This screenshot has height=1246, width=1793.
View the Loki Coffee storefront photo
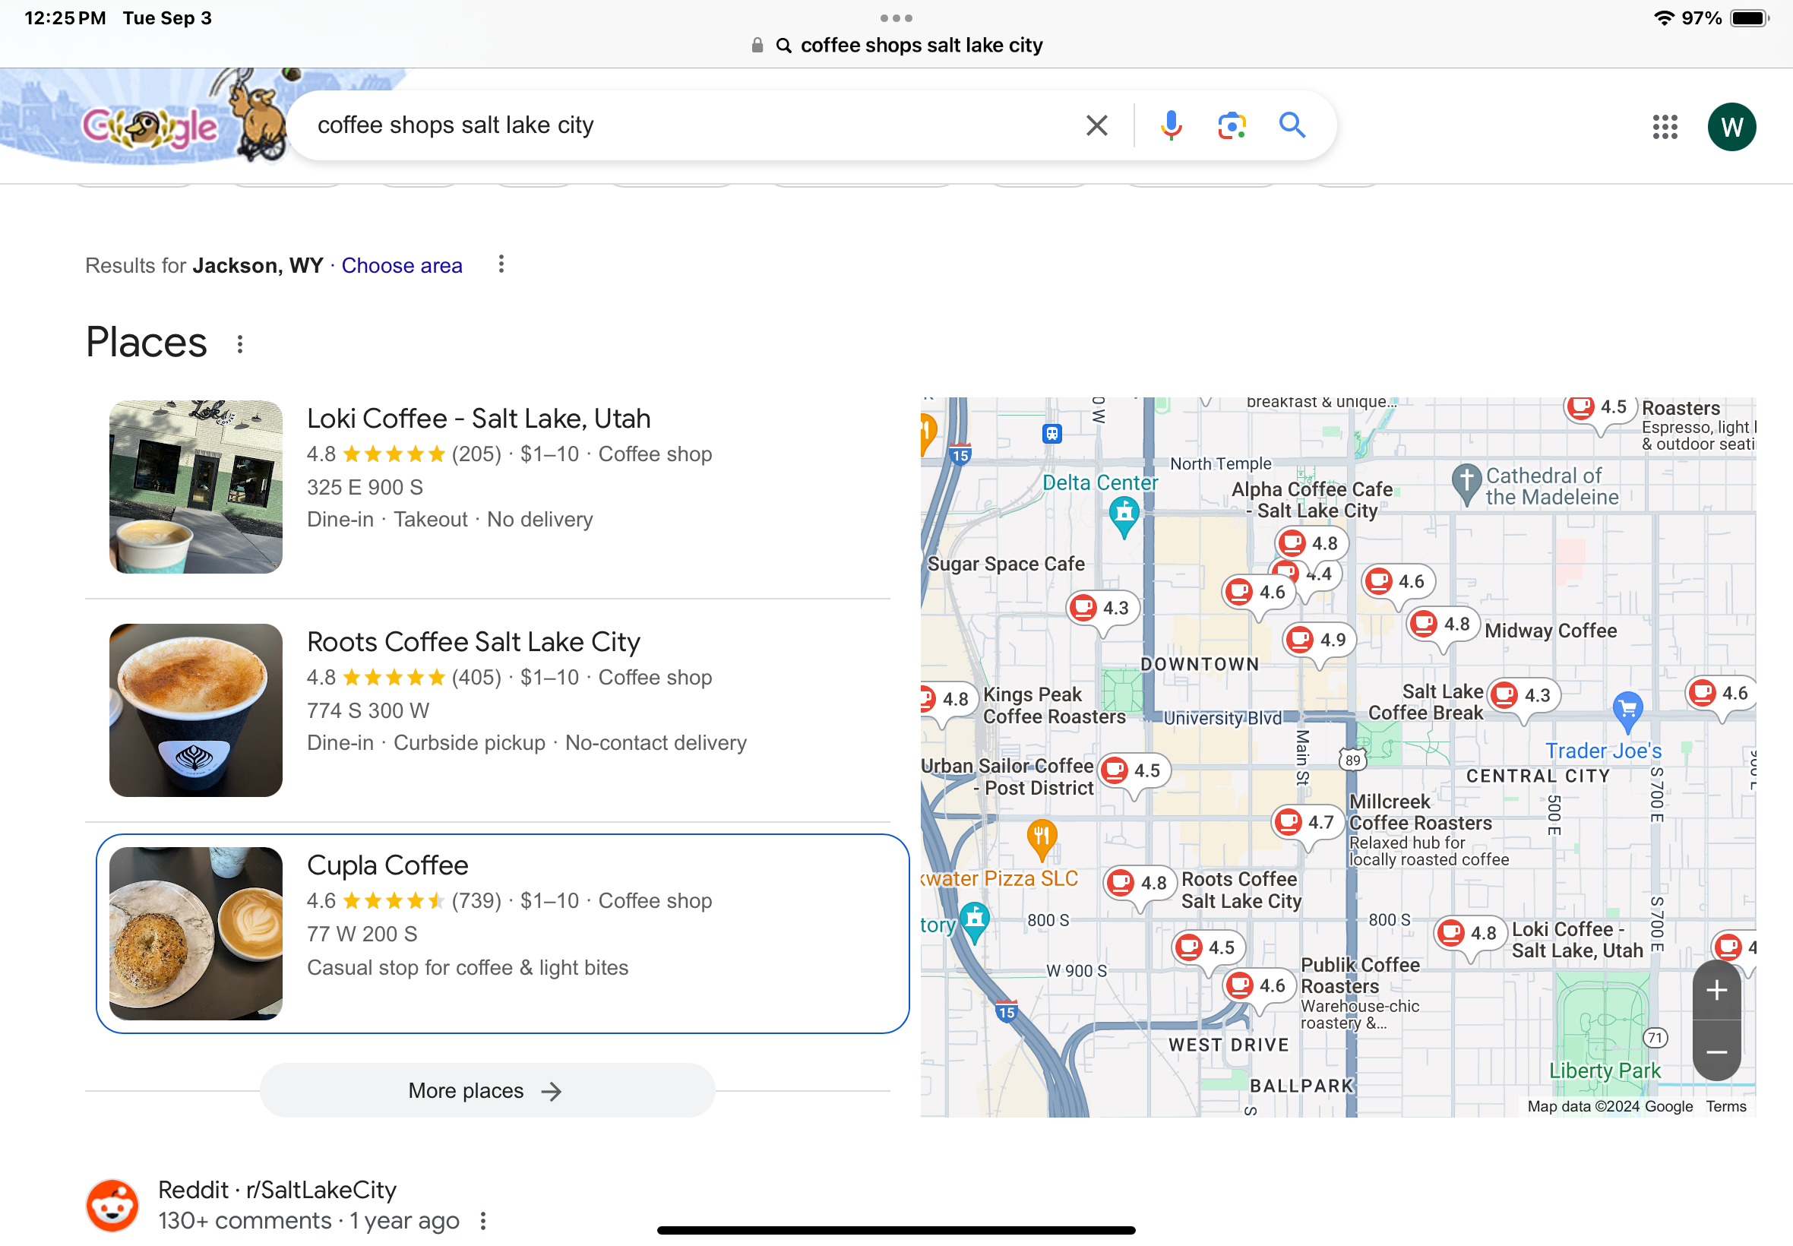pyautogui.click(x=196, y=487)
